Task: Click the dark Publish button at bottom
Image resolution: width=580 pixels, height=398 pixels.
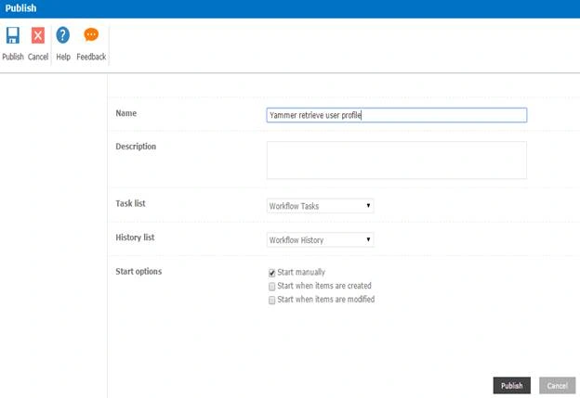Action: tap(511, 386)
